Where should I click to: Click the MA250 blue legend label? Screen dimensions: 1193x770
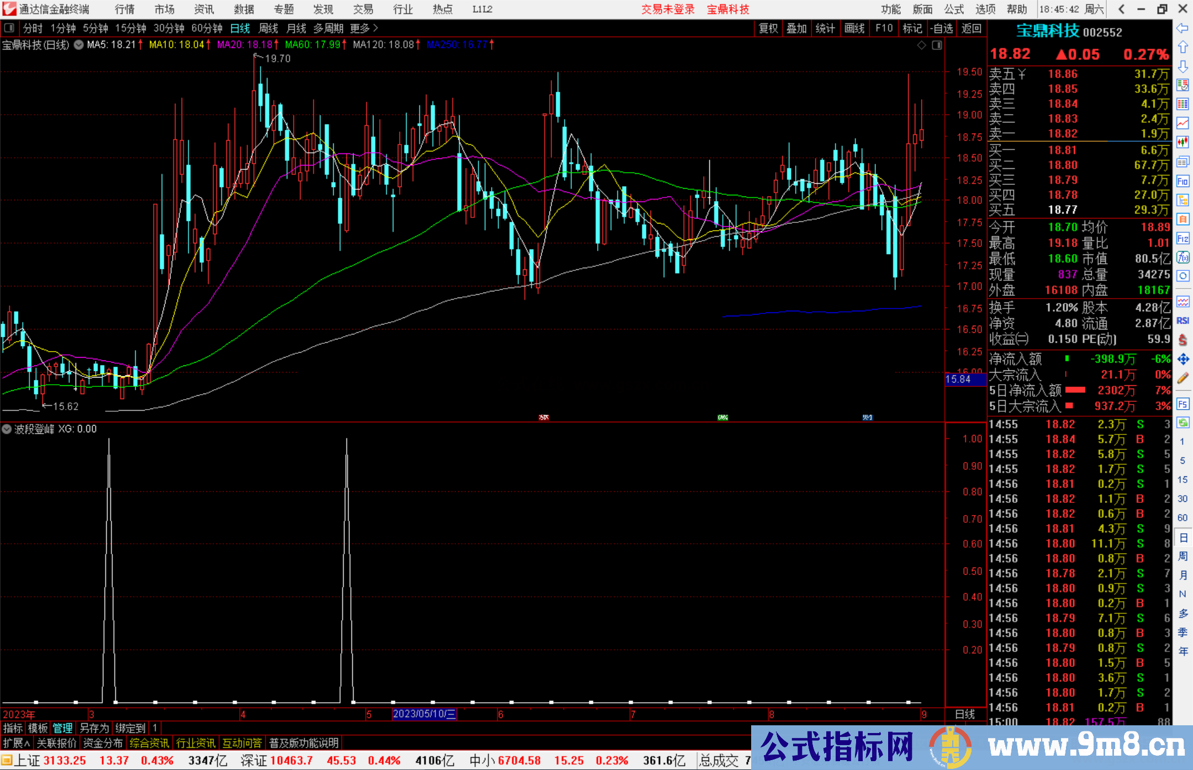456,45
